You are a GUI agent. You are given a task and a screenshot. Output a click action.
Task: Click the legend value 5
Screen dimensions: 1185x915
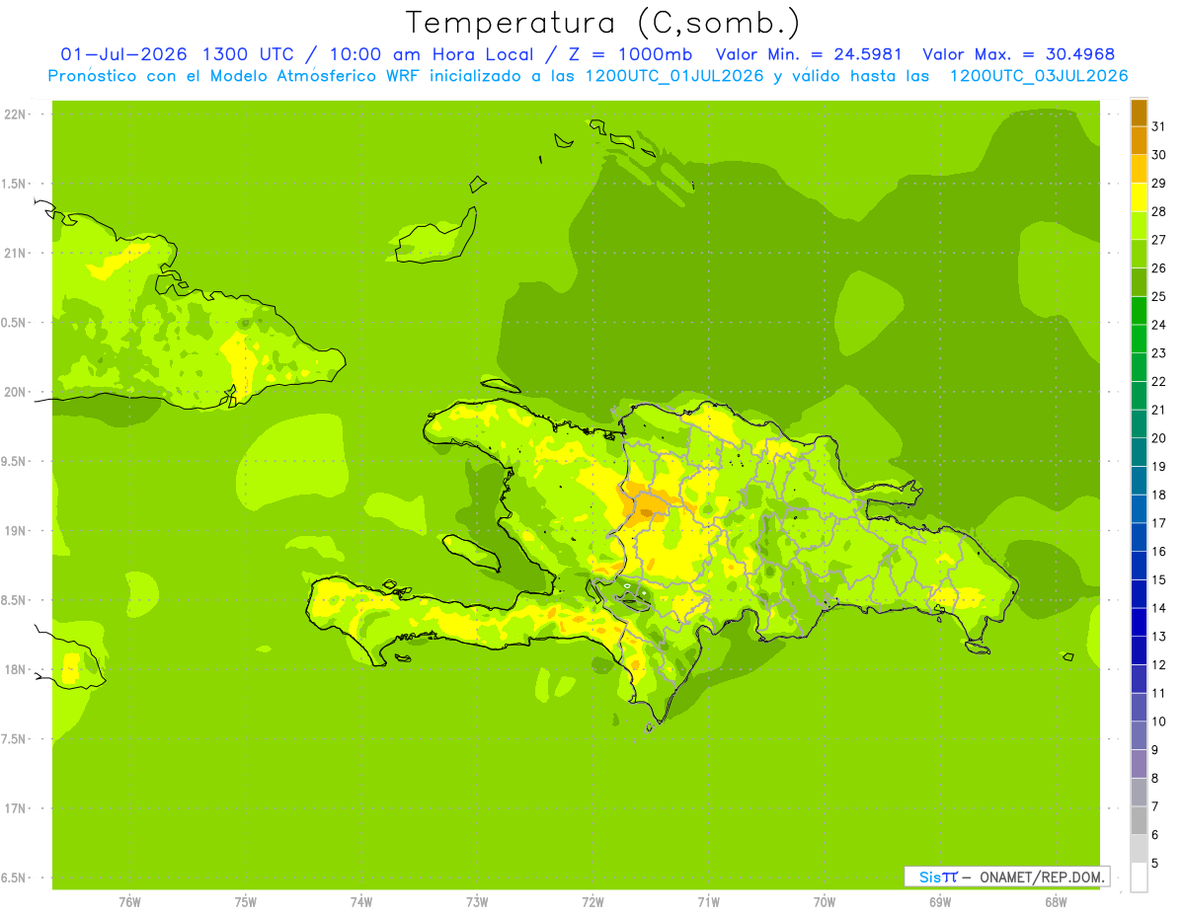(x=1155, y=864)
